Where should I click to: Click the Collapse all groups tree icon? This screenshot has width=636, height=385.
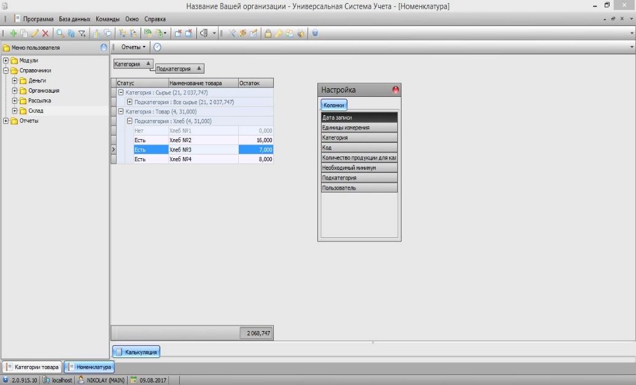coord(133,34)
